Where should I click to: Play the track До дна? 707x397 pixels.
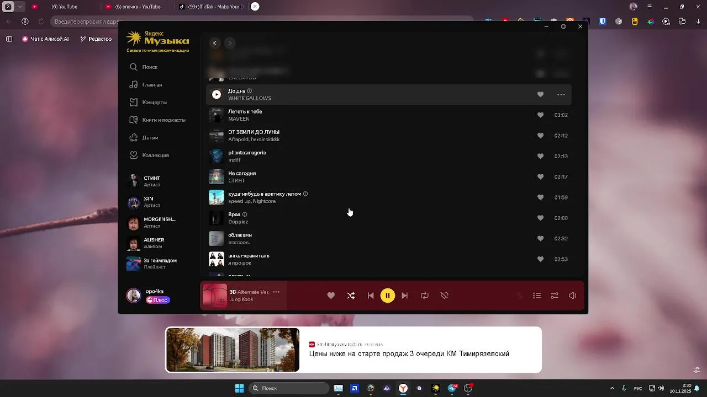(217, 94)
